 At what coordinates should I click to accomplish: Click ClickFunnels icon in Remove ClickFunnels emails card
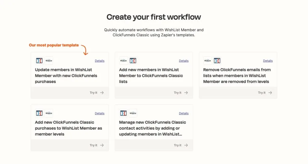(217, 61)
